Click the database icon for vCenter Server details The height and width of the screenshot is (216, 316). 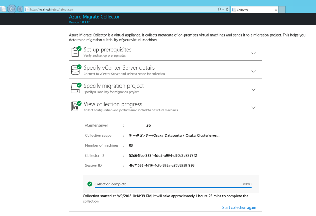pyautogui.click(x=75, y=70)
